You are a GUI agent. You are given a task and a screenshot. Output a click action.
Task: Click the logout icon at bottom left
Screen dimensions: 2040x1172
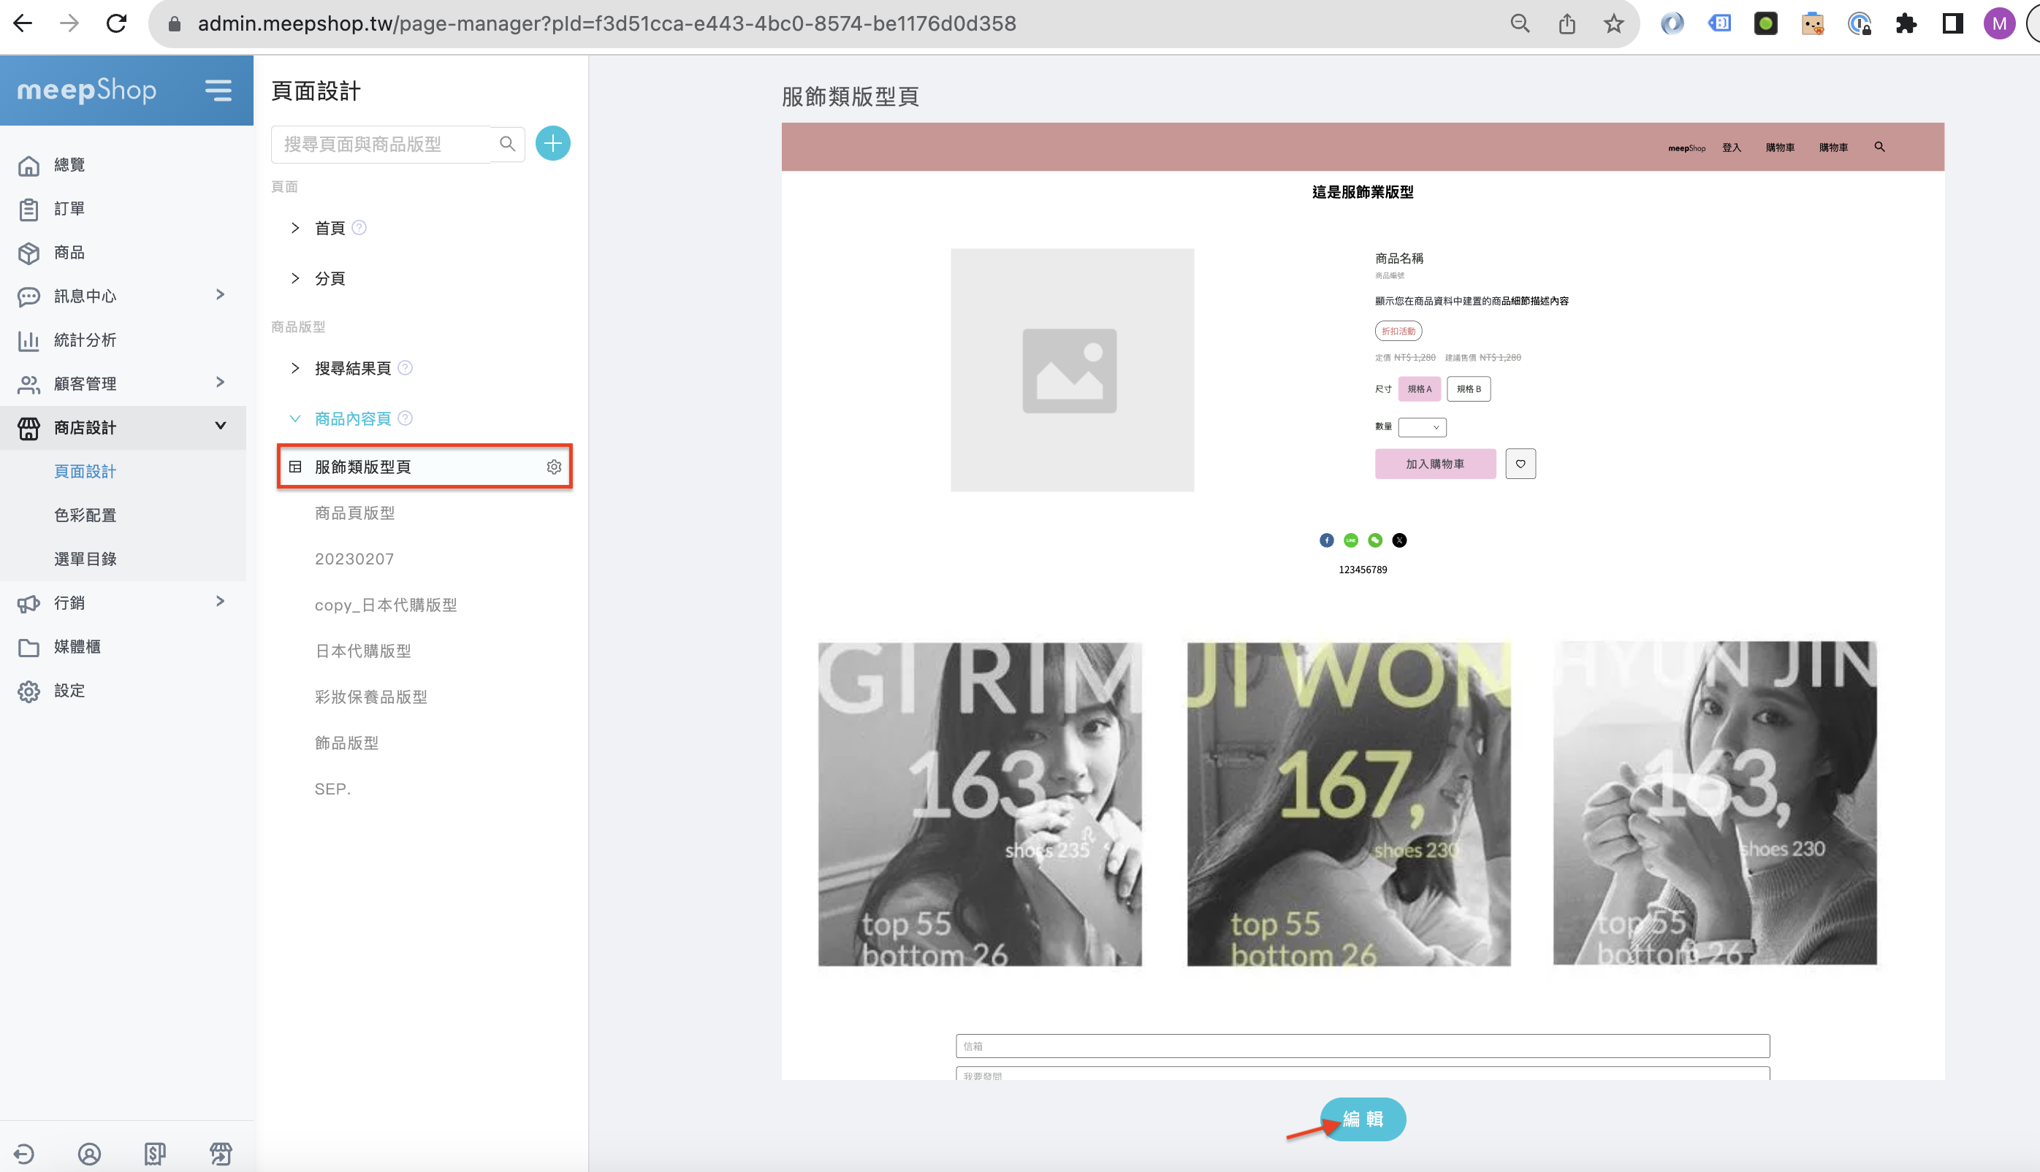point(24,1154)
